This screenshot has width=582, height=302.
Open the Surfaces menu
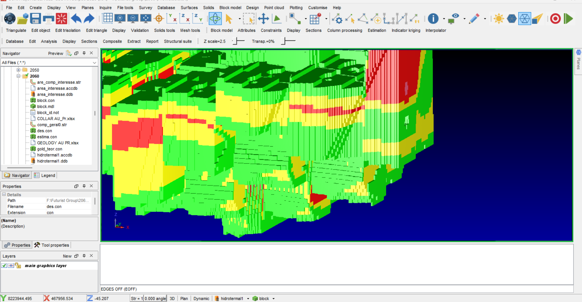click(x=189, y=8)
